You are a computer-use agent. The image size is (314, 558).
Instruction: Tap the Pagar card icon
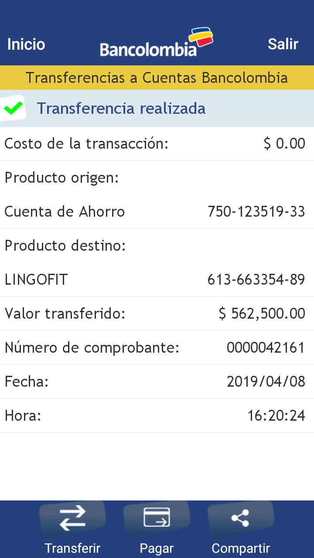pos(157,518)
